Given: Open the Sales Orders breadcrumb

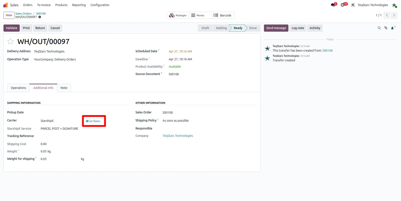Looking at the screenshot, I should point(24,14).
